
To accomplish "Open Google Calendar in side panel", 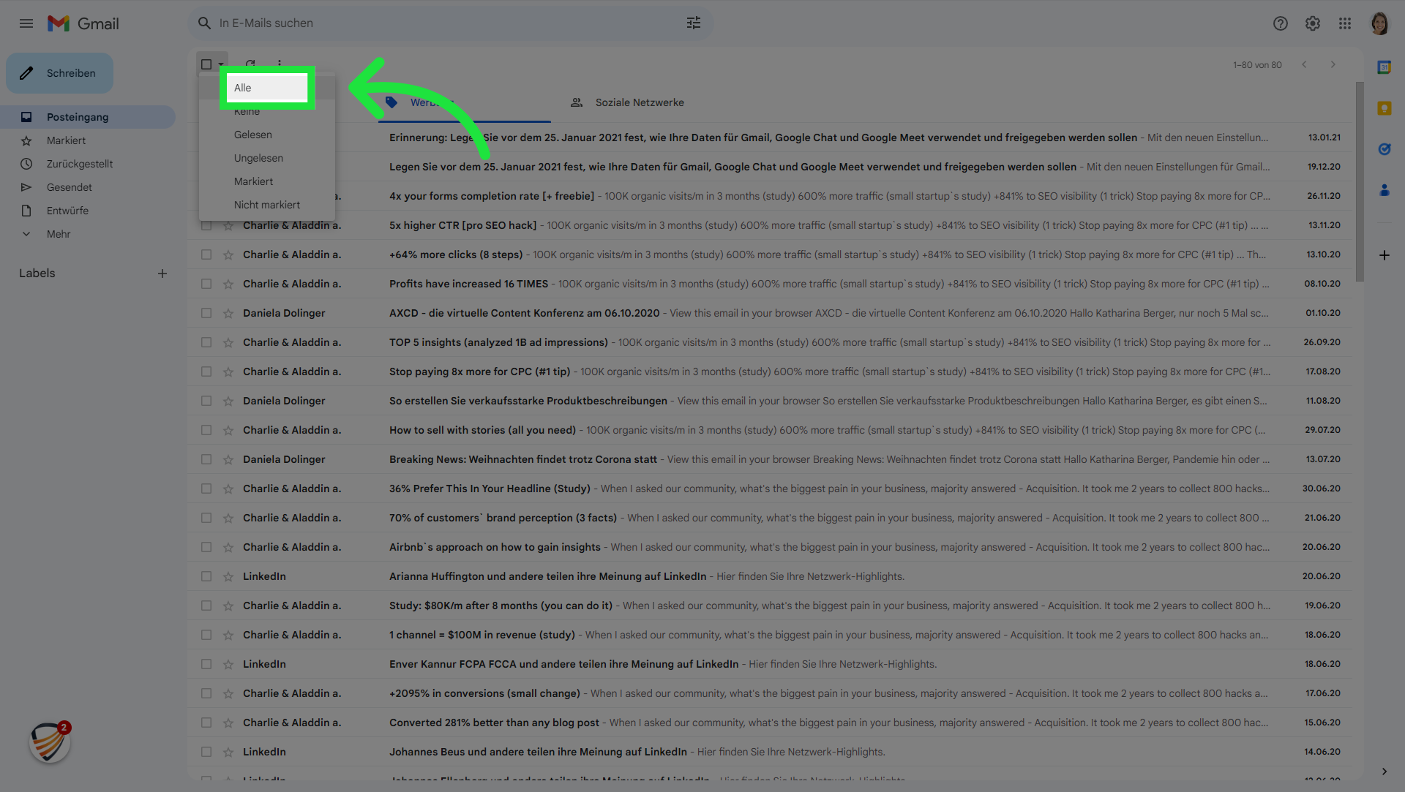I will click(x=1384, y=67).
